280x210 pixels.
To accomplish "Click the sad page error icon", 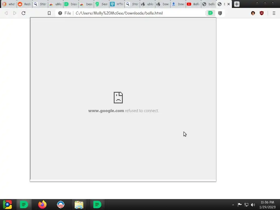I will 118,98.
